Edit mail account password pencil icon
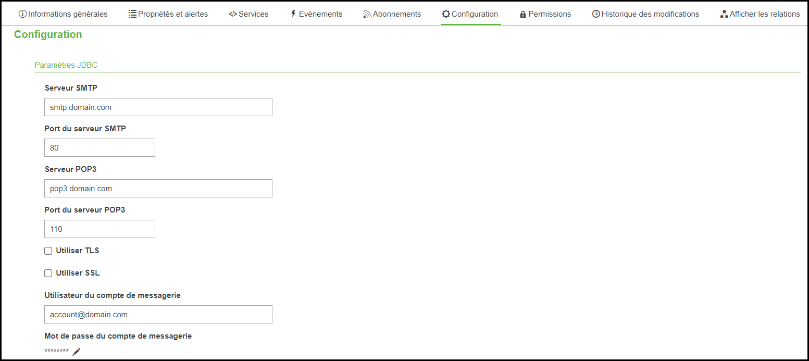809x361 pixels. point(77,352)
